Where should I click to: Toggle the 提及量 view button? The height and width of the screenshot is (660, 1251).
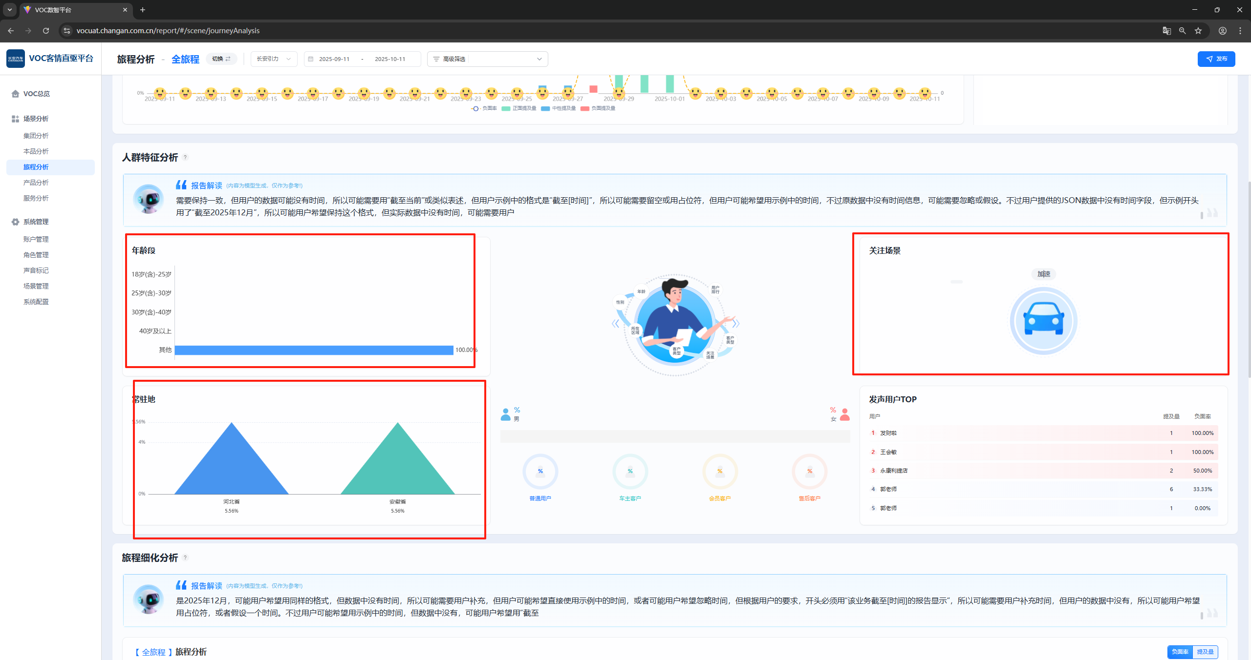1205,652
